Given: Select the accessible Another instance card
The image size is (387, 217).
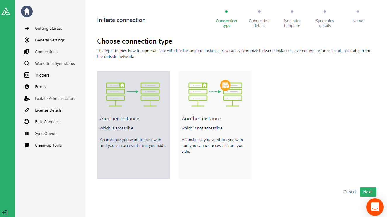Looking at the screenshot, I should tap(133, 125).
